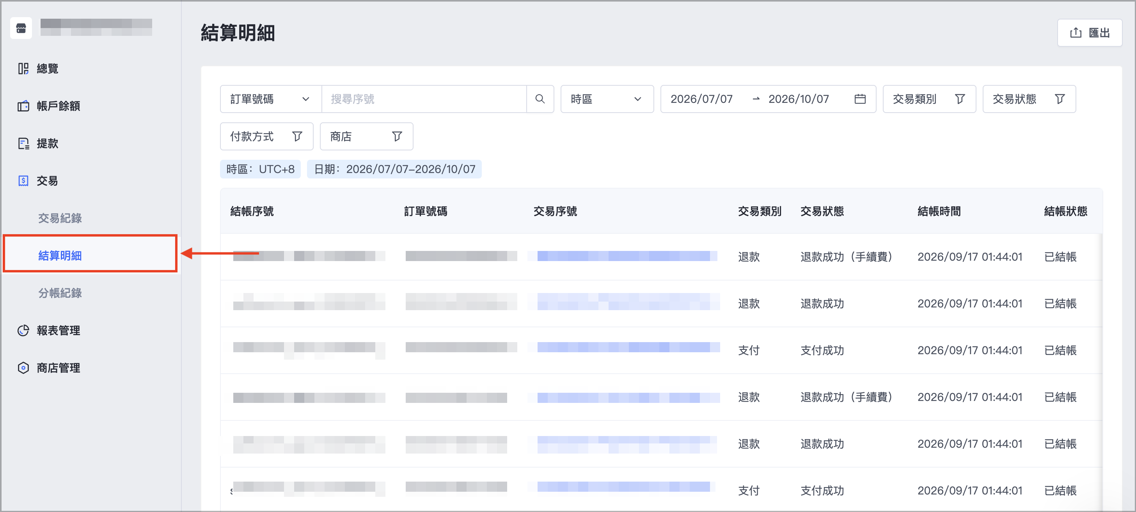Click the 結帳狀態 column header
This screenshot has width=1136, height=512.
click(1065, 212)
